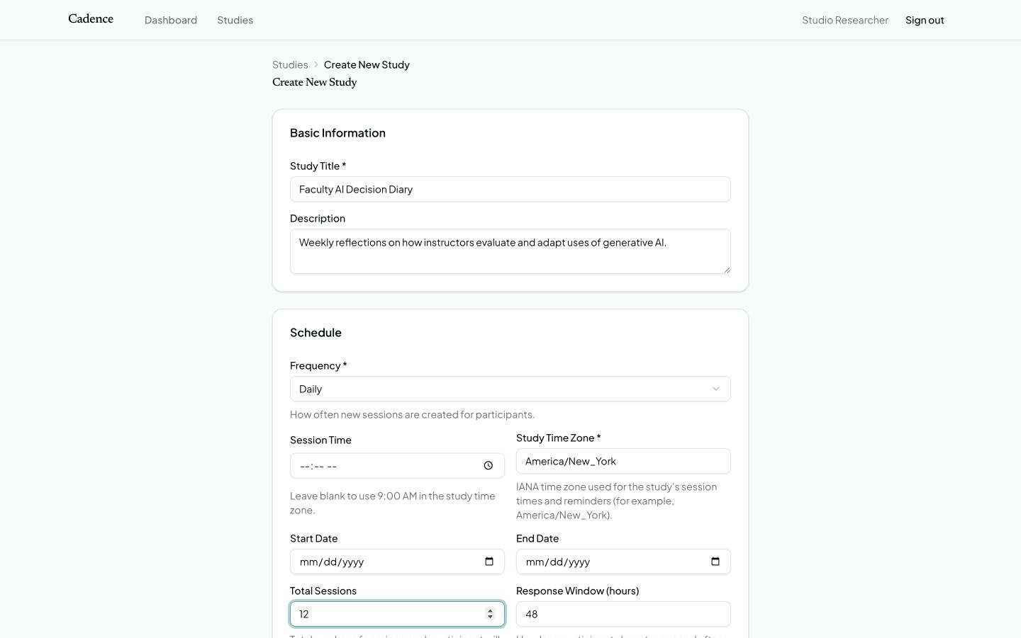Go to the Dashboard nav item
Image resolution: width=1021 pixels, height=638 pixels.
[x=171, y=20]
